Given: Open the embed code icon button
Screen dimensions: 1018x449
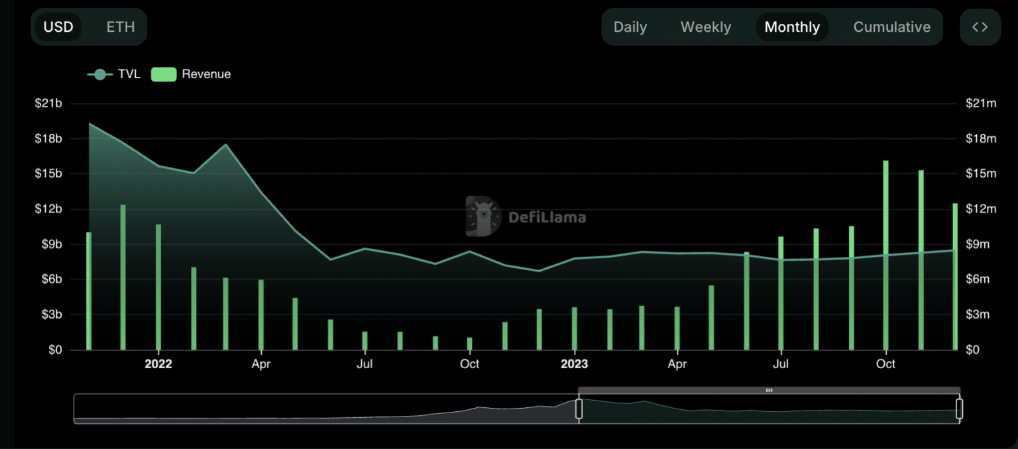Looking at the screenshot, I should (980, 27).
